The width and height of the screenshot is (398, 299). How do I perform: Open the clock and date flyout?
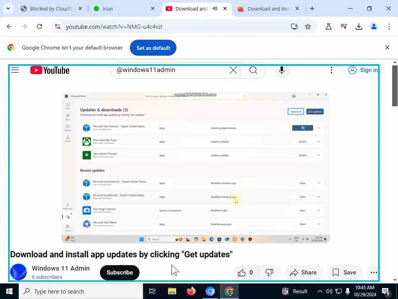point(365,291)
